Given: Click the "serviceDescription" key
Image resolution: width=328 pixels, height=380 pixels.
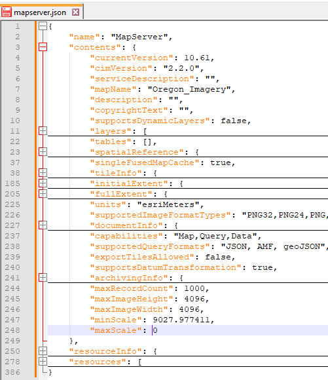Looking at the screenshot, I should click(x=142, y=79).
